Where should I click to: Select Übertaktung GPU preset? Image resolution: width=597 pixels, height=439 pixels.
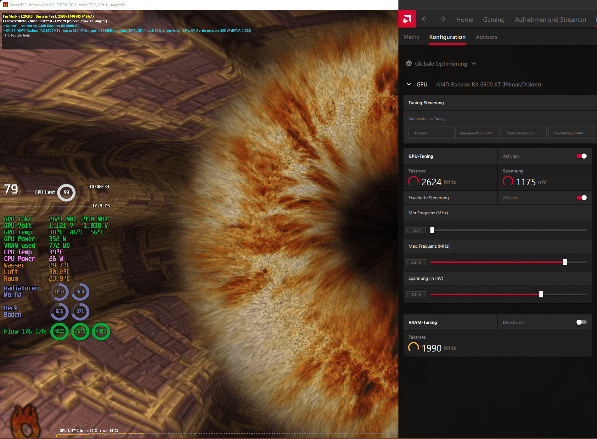click(524, 133)
